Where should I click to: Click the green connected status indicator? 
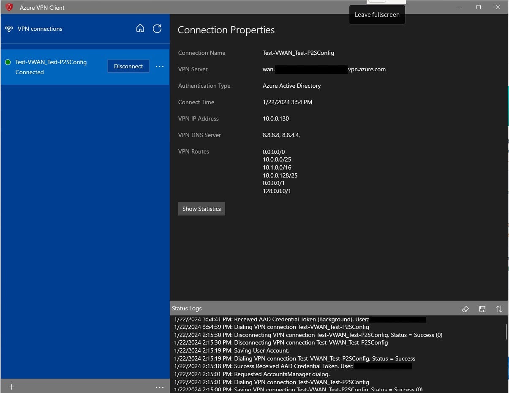point(8,62)
